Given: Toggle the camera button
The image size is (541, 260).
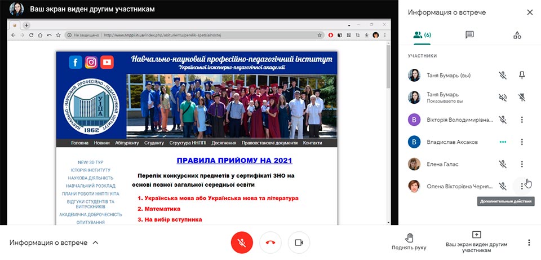Looking at the screenshot, I should [299, 243].
